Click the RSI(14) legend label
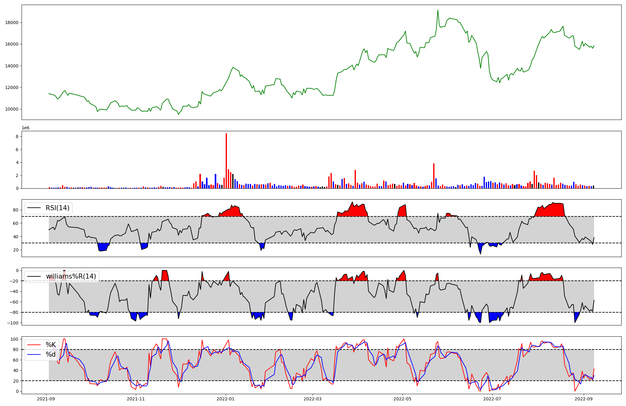Screen dimensions: 626x406 (58, 208)
